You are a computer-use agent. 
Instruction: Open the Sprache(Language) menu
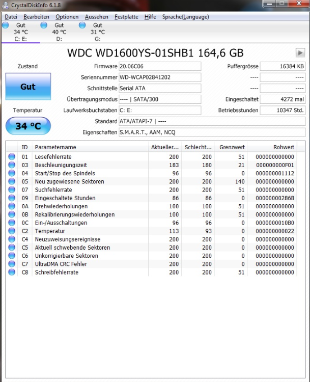[186, 17]
